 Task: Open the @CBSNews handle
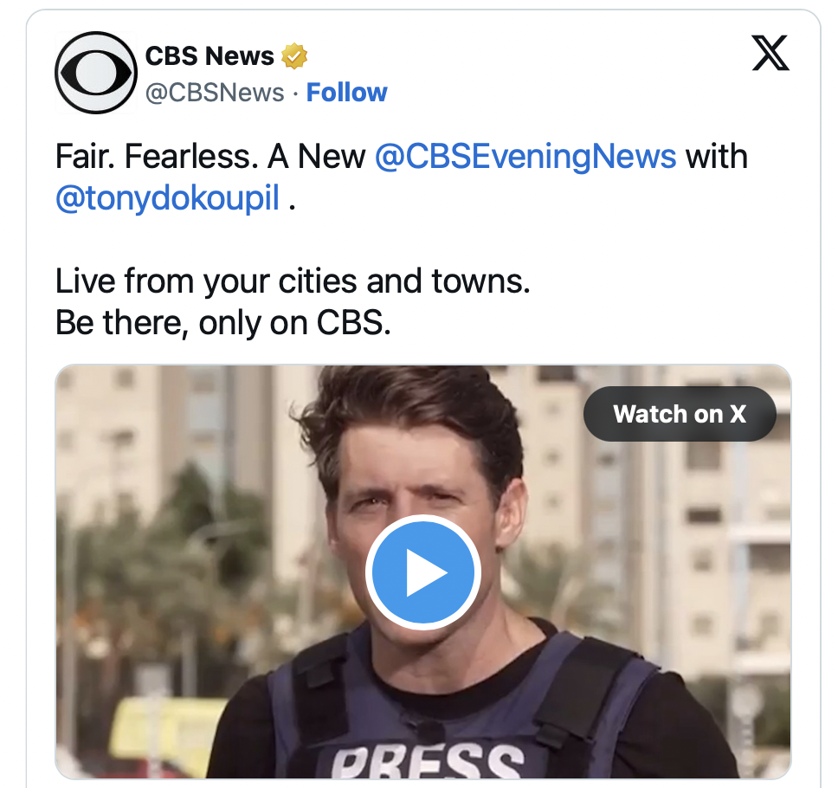(215, 93)
